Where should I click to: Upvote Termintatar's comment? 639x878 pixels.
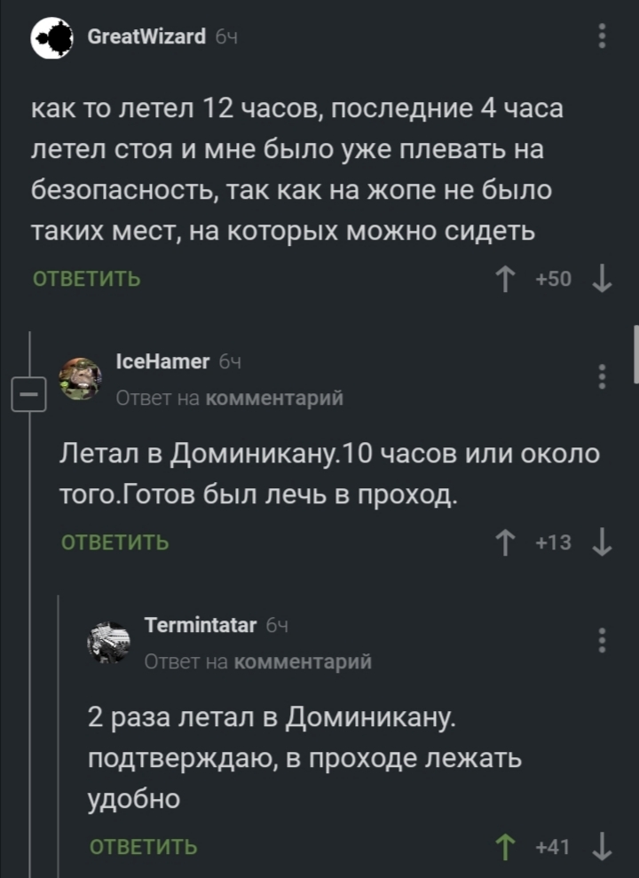point(508,846)
